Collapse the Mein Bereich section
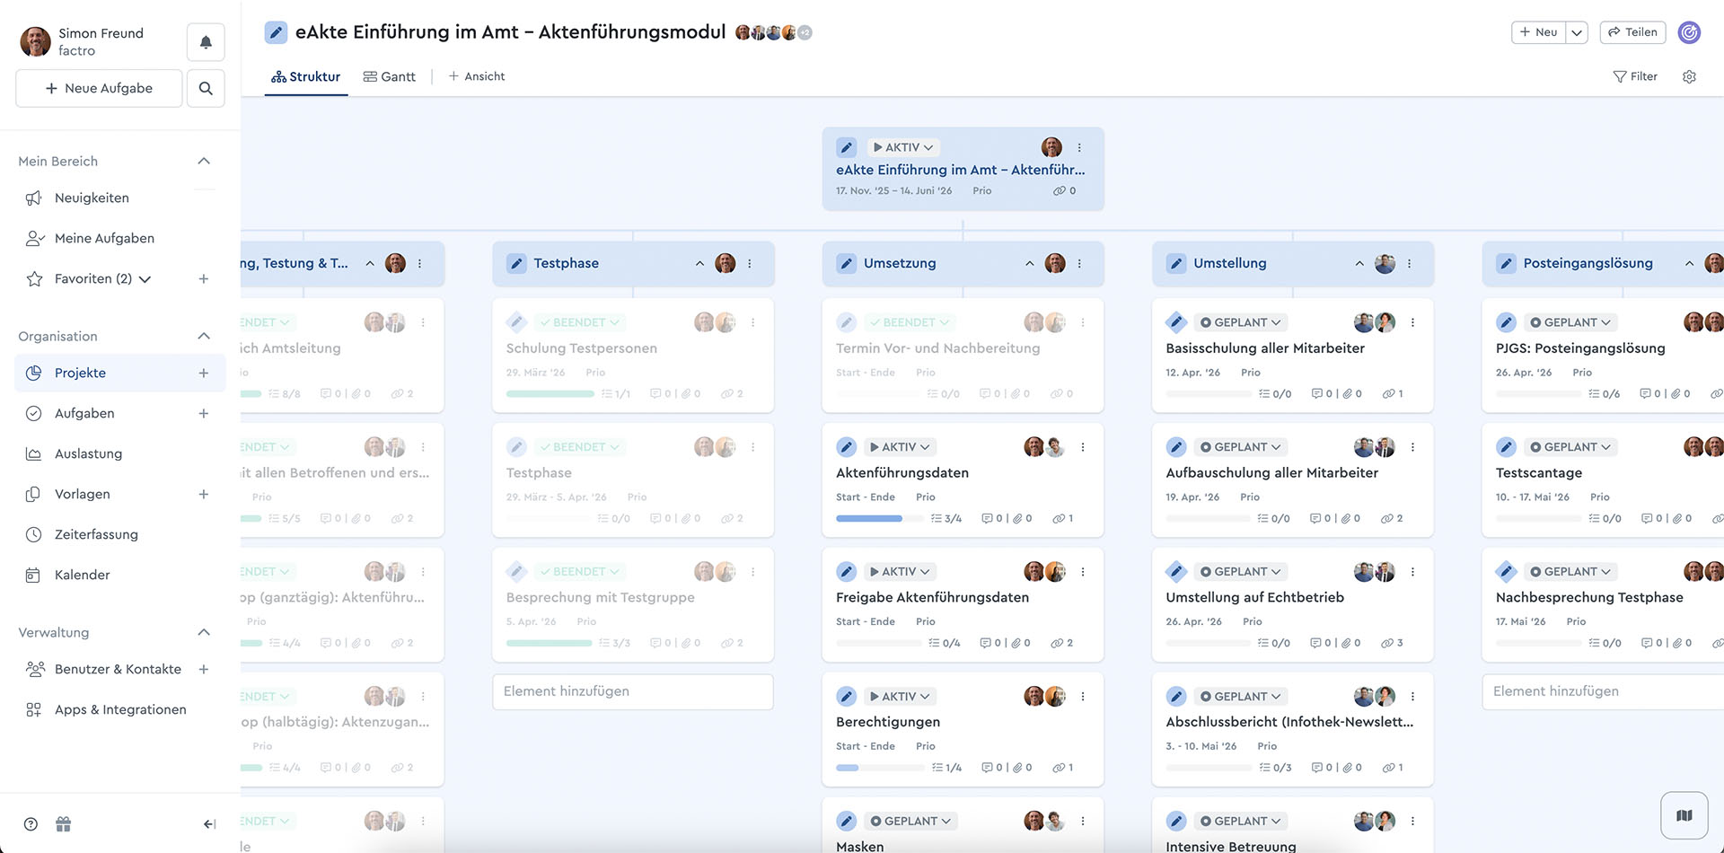Screen dimensions: 1724x853 [204, 162]
